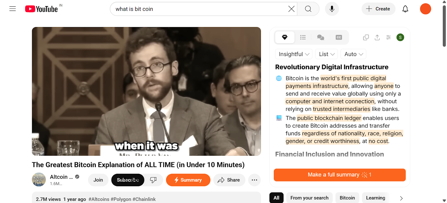This screenshot has width=447, height=203.
Task: Select the Bitcoin filter chip
Action: [347, 198]
